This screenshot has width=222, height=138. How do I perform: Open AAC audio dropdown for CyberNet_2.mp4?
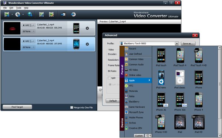point(28,41)
